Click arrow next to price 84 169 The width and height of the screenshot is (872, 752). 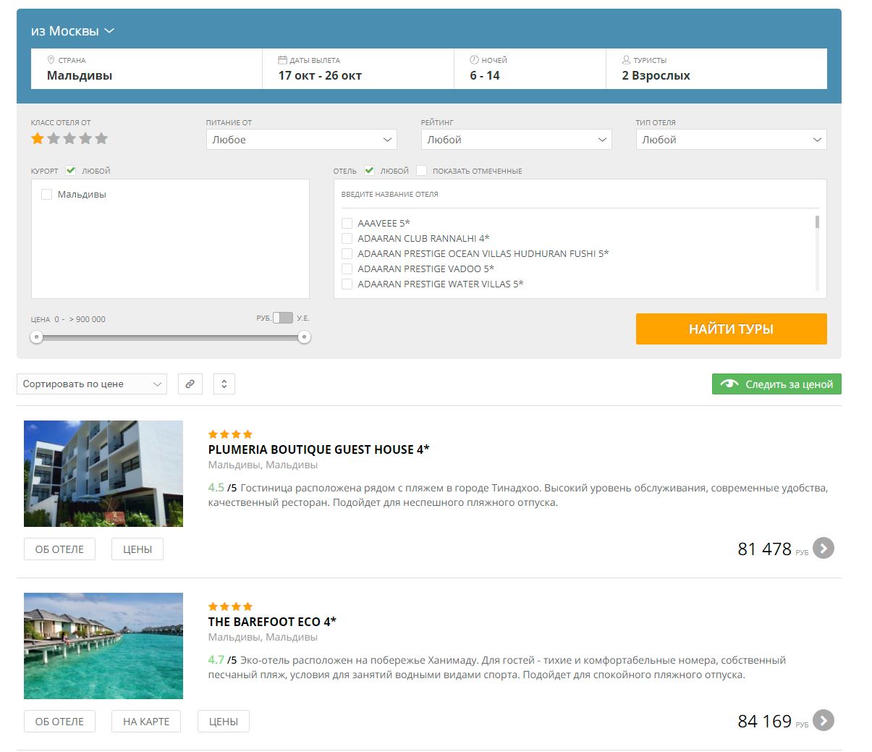tap(823, 721)
